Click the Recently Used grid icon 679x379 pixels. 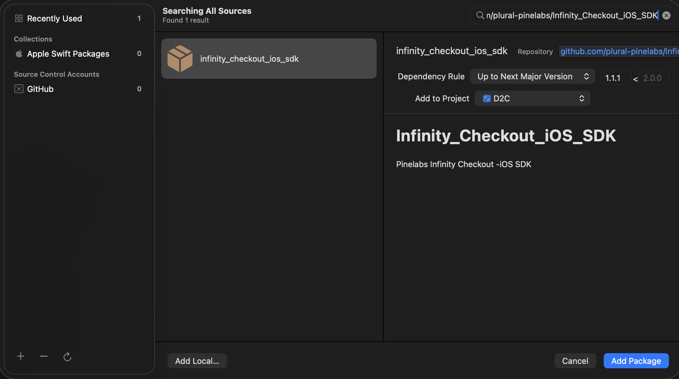click(x=19, y=19)
